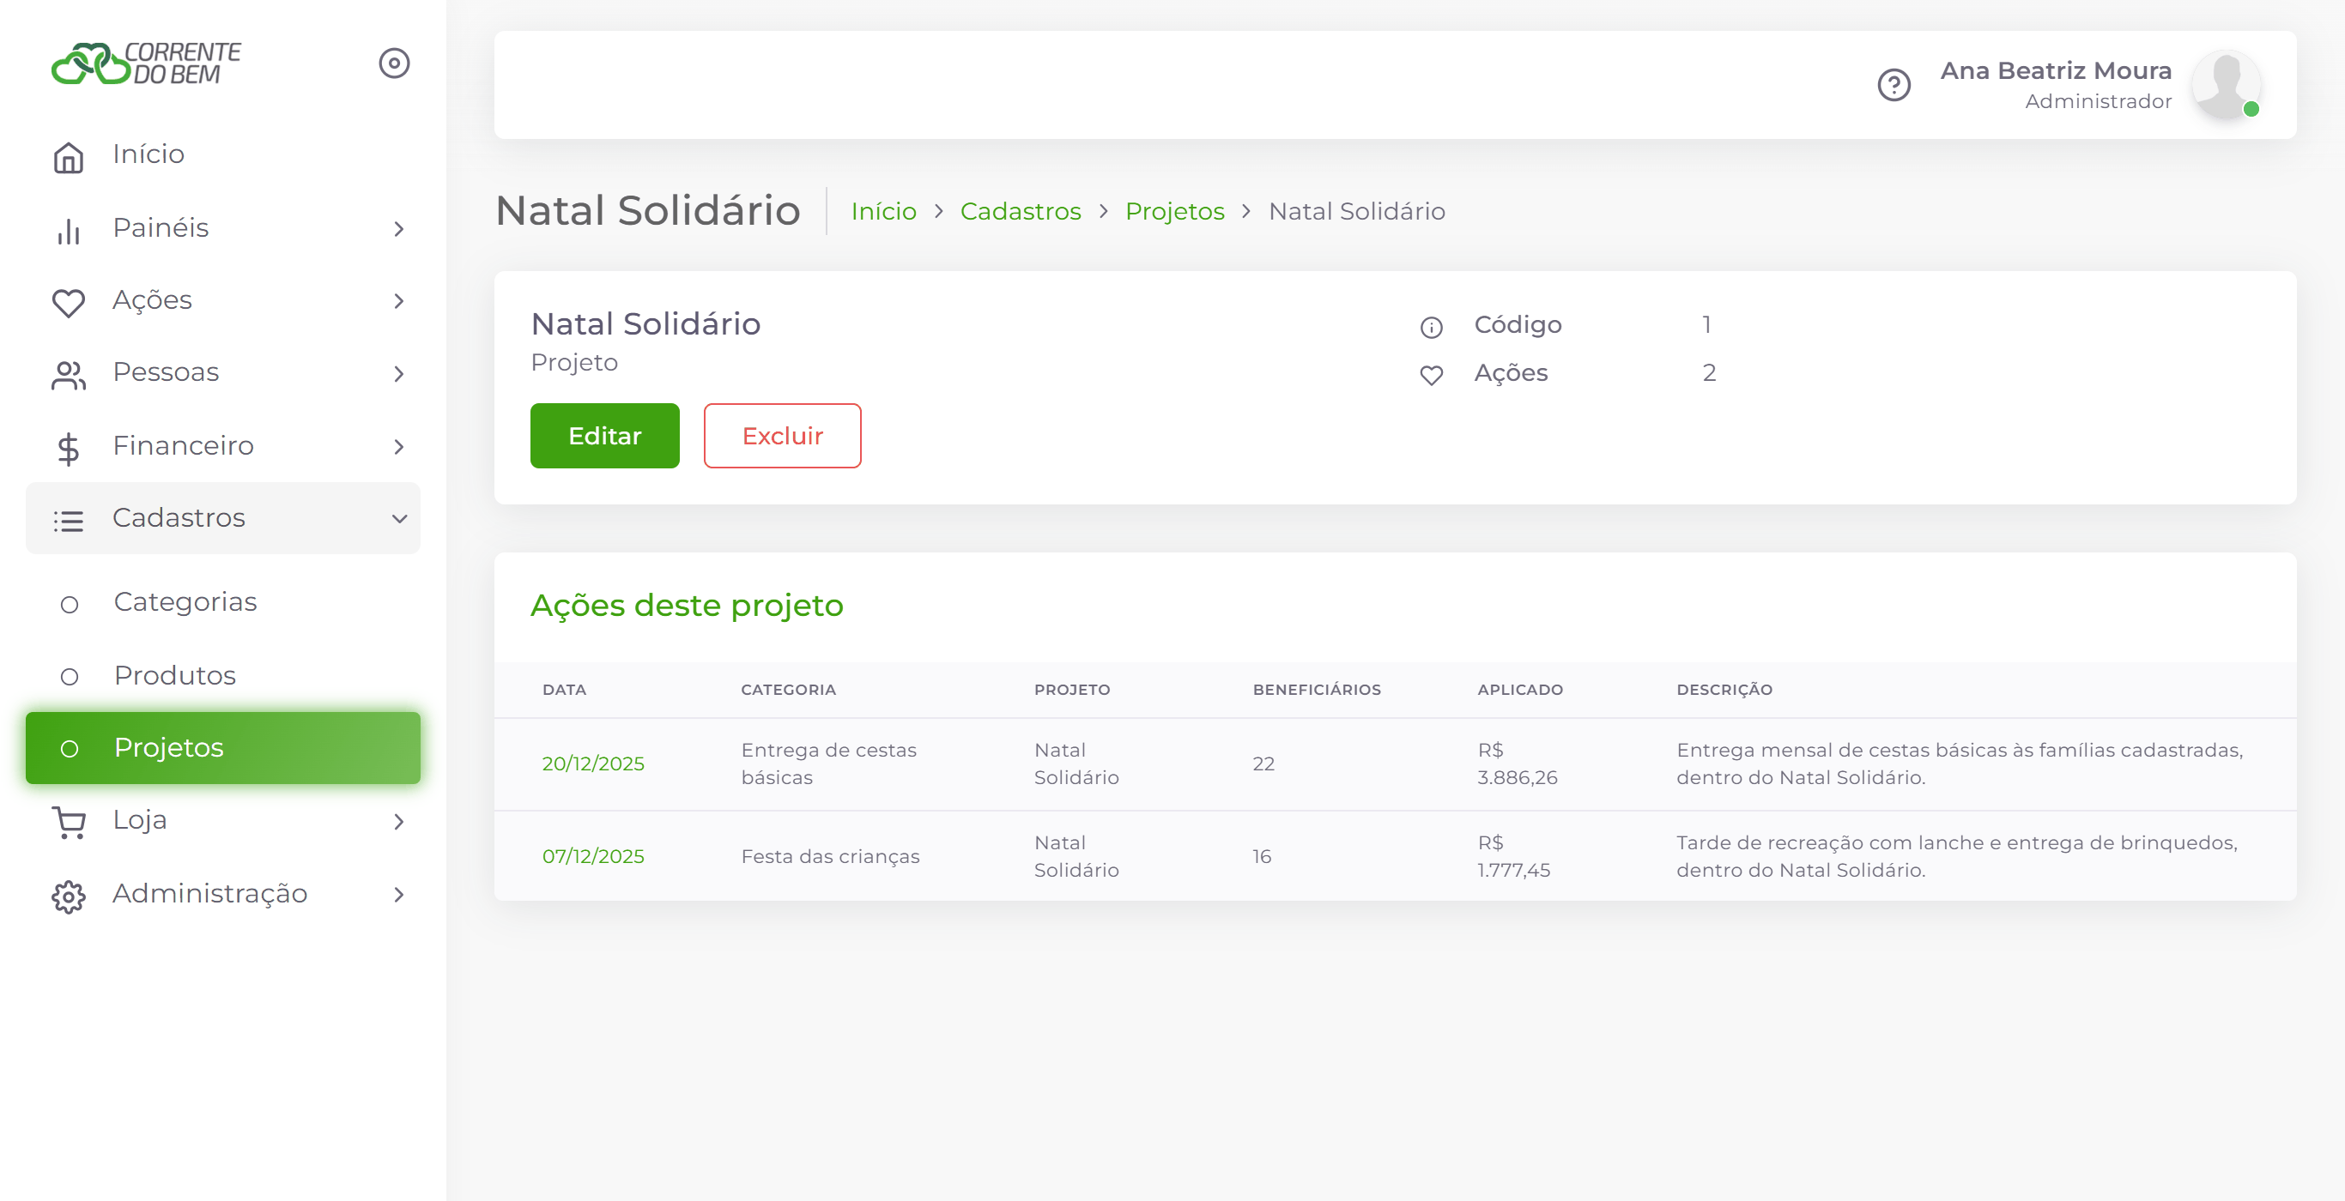
Task: Click the beneficiaries count 16
Action: coord(1261,857)
